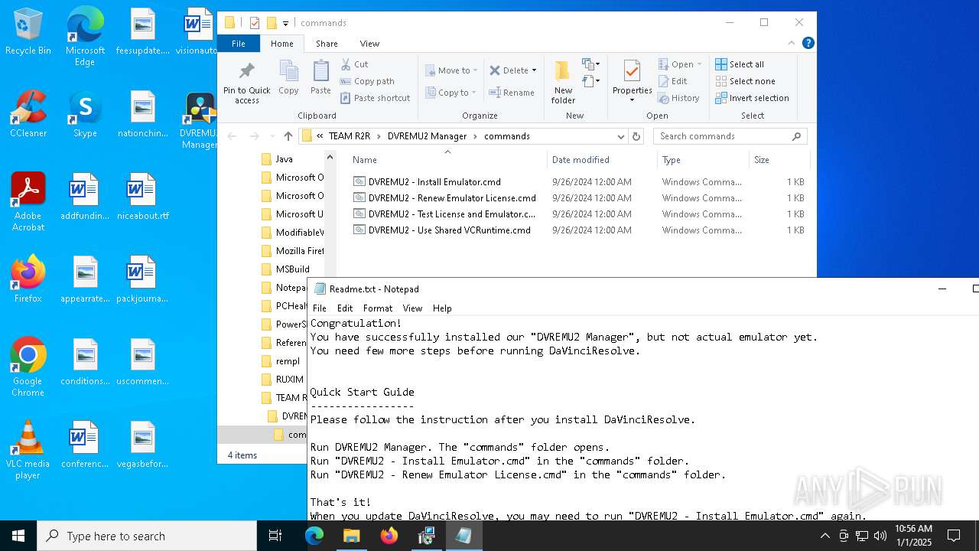Image resolution: width=979 pixels, height=551 pixels.
Task: Open Google Chrome desktop shortcut
Action: (28, 367)
